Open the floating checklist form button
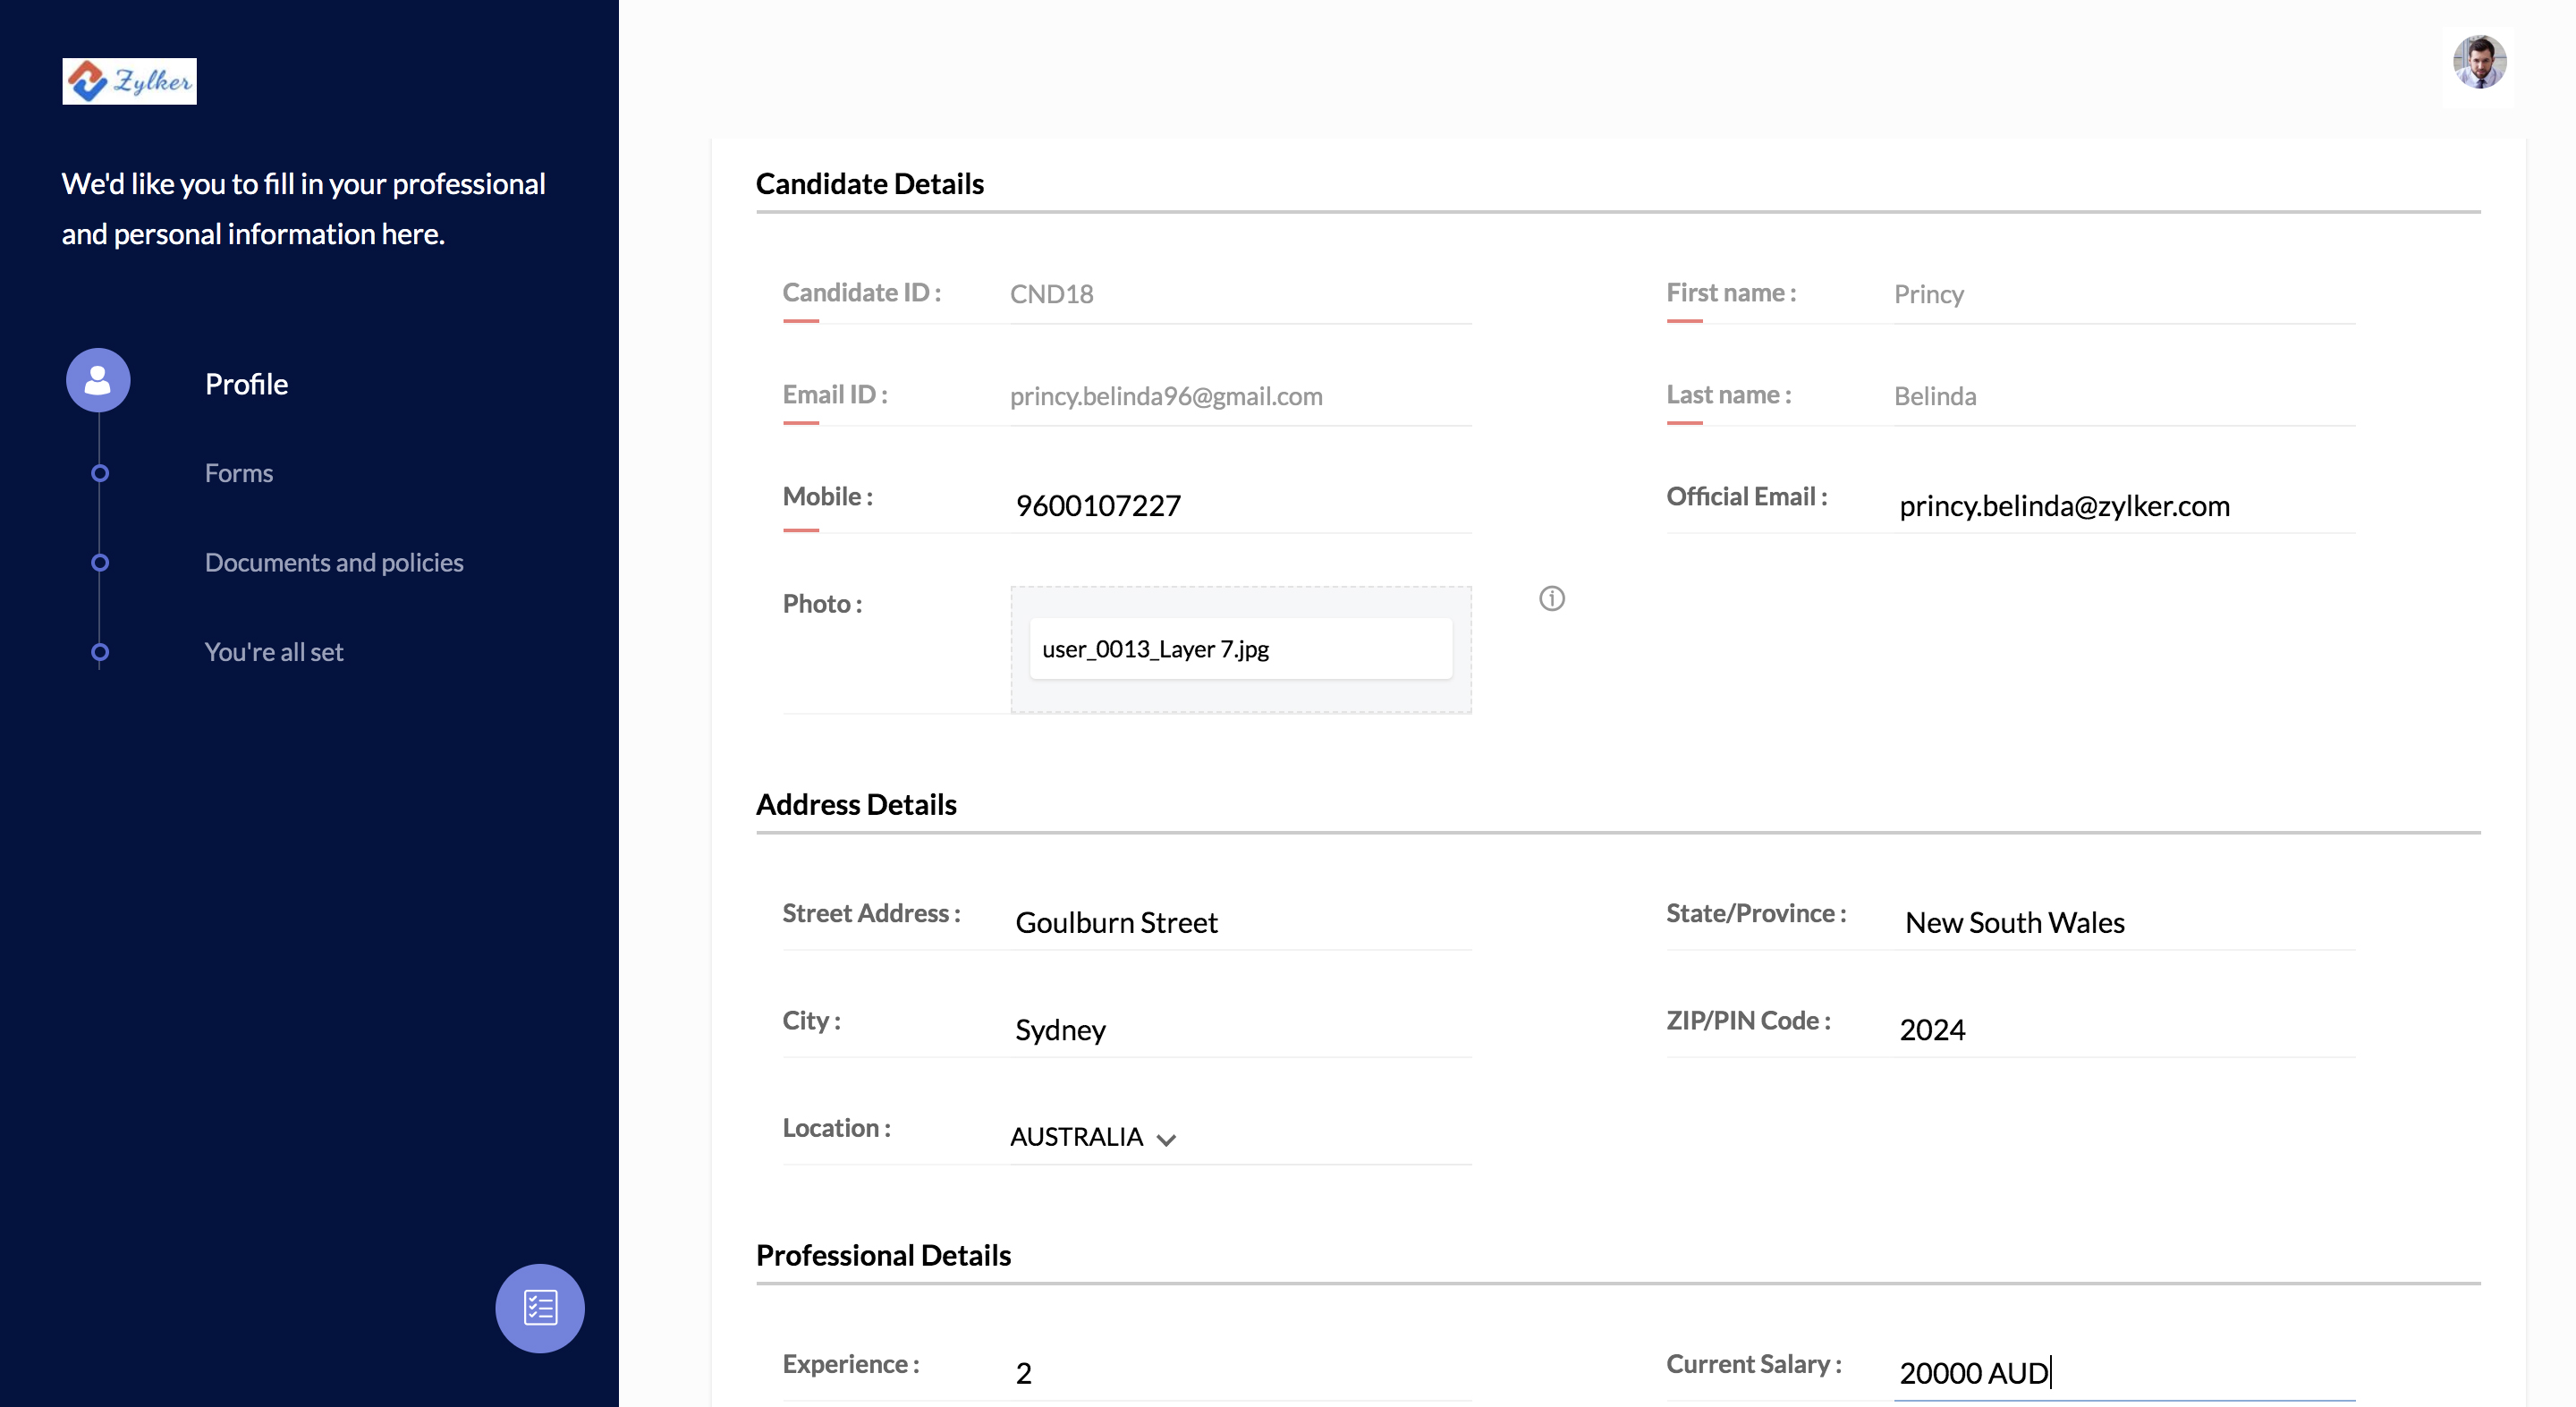Screen dimensions: 2576x1407 540,1308
